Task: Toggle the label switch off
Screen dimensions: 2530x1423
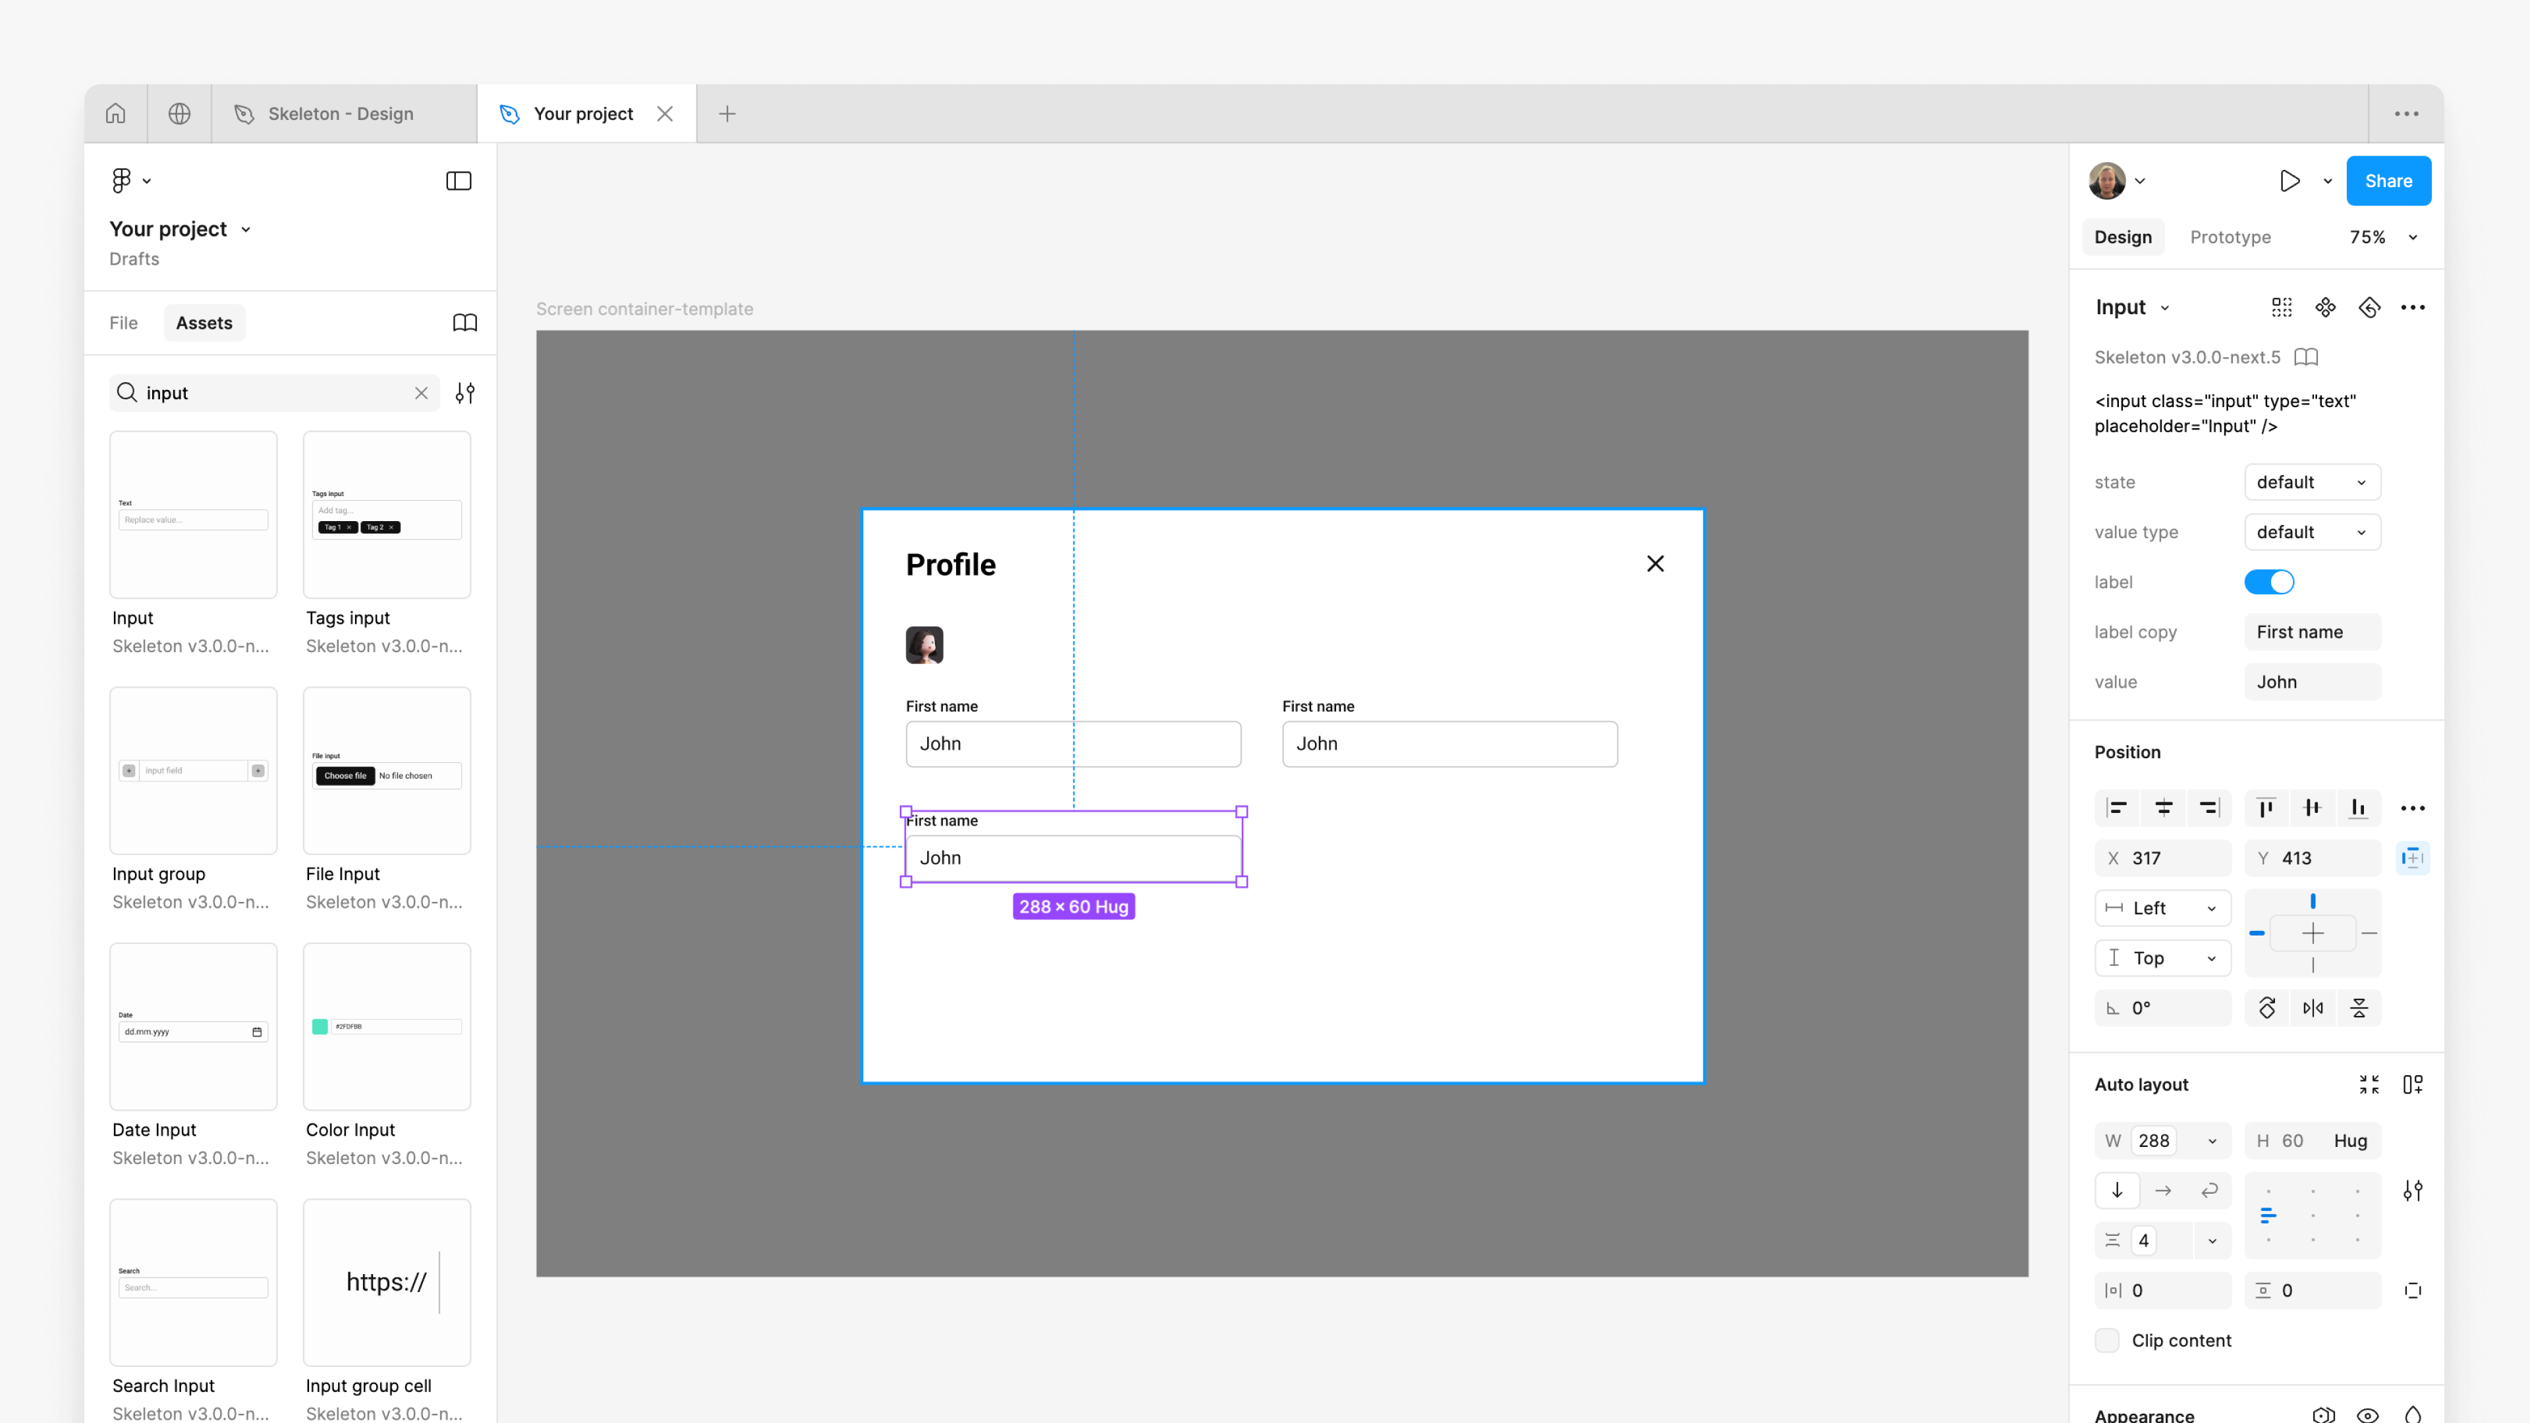Action: pos(2268,582)
